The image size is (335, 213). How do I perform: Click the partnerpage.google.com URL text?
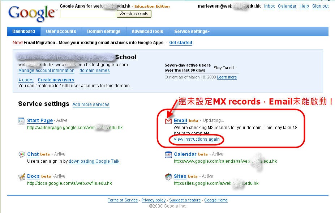[x=75, y=128]
